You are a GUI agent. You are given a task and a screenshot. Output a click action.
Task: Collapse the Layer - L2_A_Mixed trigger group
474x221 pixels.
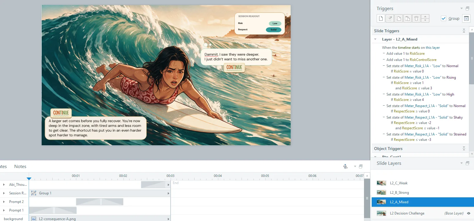375,39
